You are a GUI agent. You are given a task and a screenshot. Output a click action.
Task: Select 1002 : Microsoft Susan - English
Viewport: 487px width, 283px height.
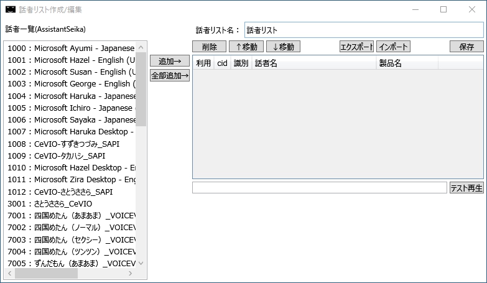pos(71,72)
